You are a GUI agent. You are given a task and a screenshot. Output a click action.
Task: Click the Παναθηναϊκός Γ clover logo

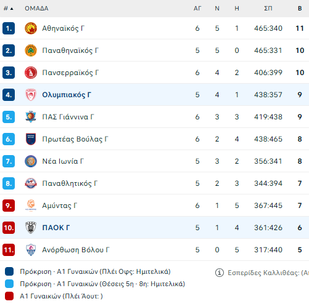[31, 50]
